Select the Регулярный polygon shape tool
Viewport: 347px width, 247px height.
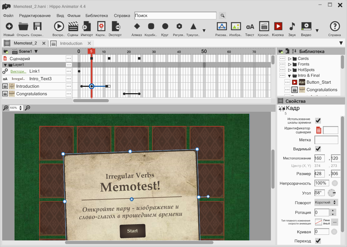tap(179, 26)
